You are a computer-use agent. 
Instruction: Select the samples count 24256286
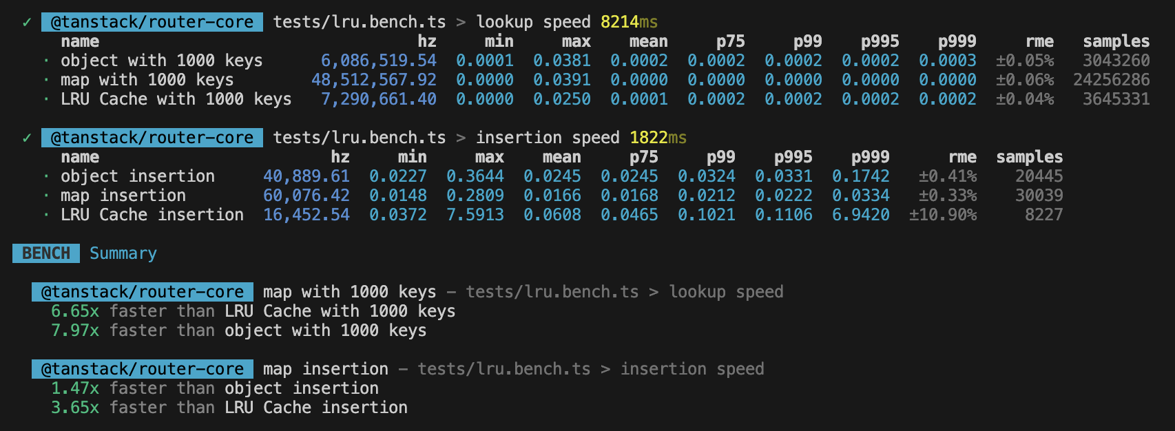(x=1111, y=80)
